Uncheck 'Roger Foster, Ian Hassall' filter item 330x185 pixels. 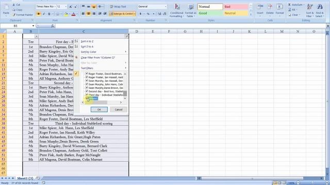tap(87, 77)
